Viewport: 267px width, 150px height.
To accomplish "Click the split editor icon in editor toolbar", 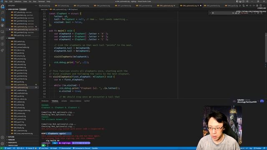I will coord(260,5).
